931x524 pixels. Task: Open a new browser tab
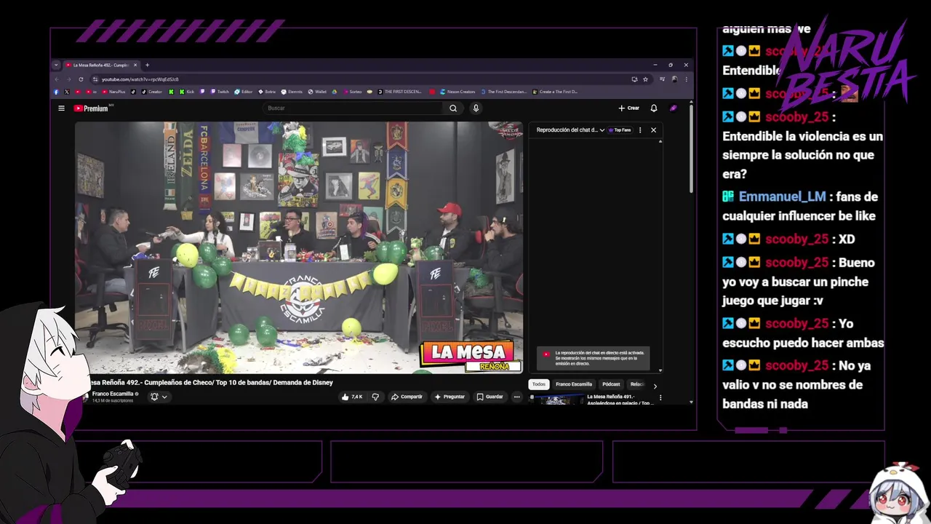(x=147, y=65)
